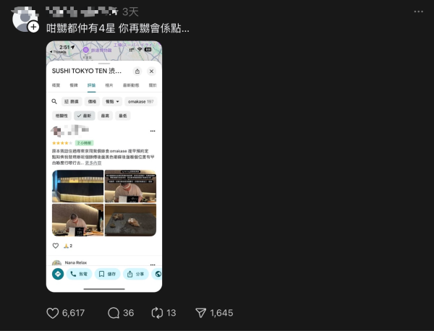Click the omakase 197 keyword chip
Viewport: 434px width, 331px height.
point(141,101)
